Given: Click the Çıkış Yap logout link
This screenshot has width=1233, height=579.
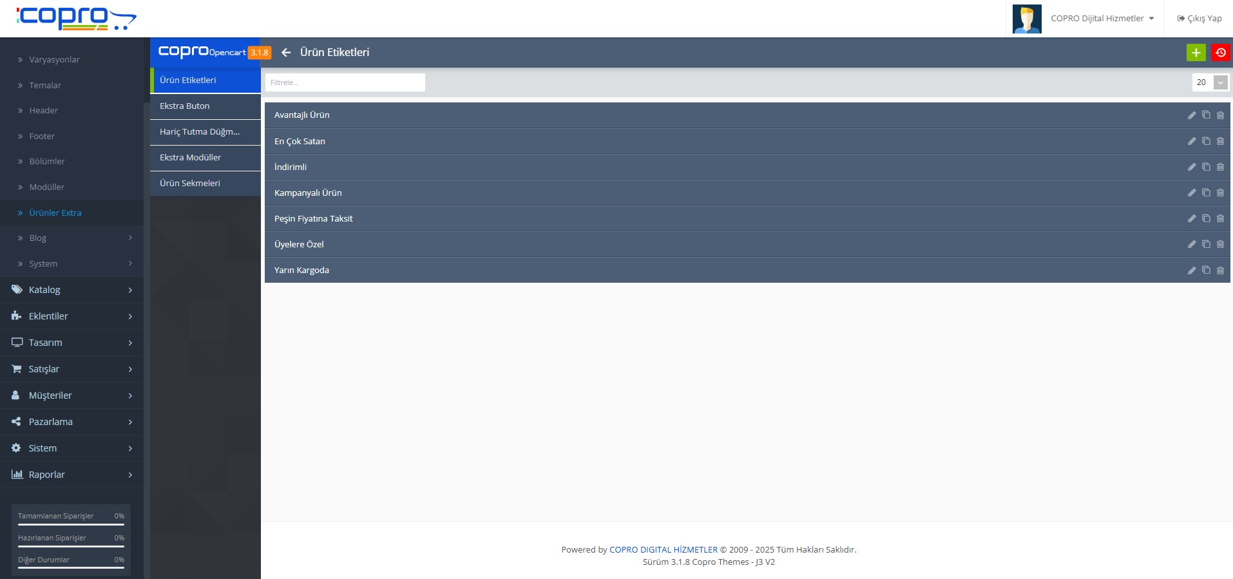Looking at the screenshot, I should pyautogui.click(x=1199, y=19).
